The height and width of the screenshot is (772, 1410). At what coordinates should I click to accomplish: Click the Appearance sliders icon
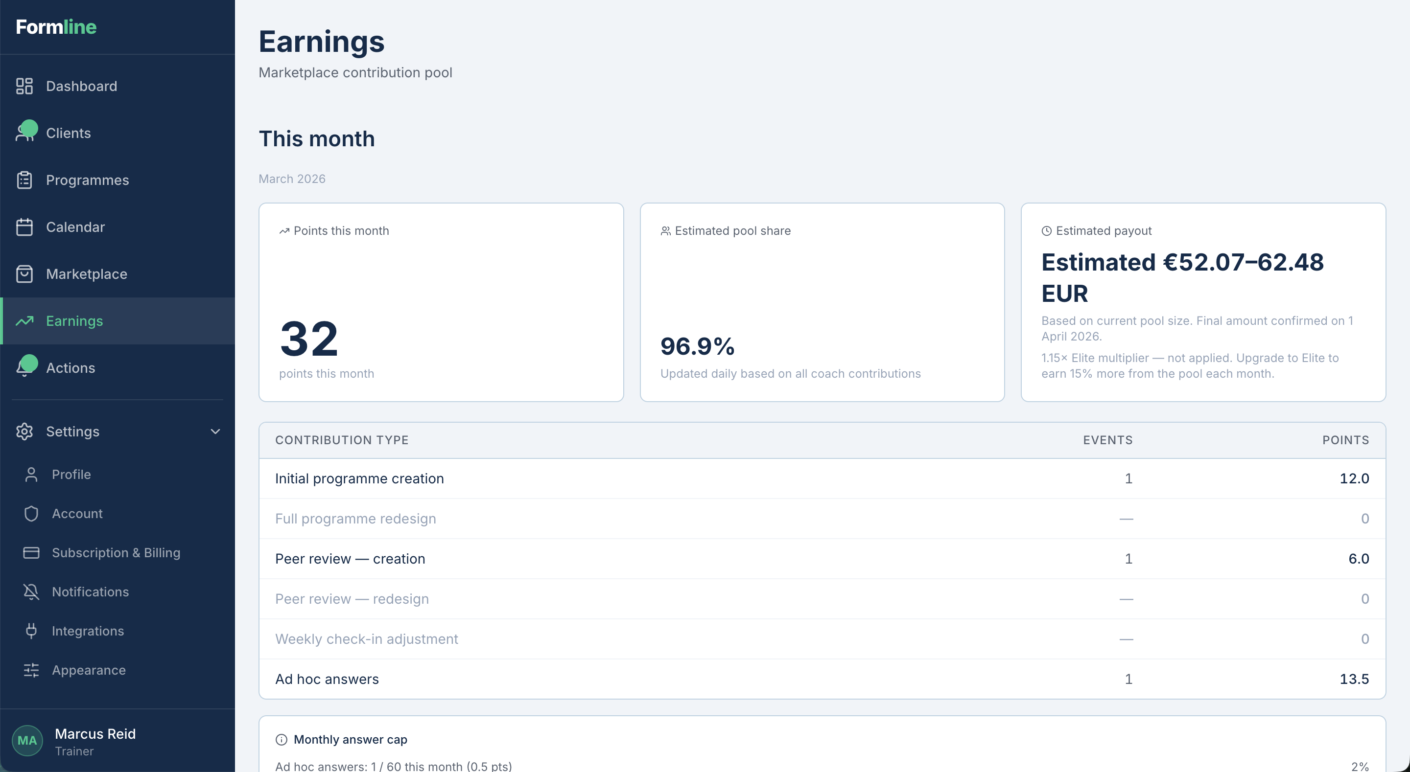pos(31,670)
